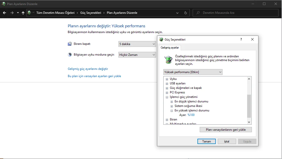This screenshot has width=282, height=159.
Task: Go up one folder level arrow
Action: click(23, 13)
